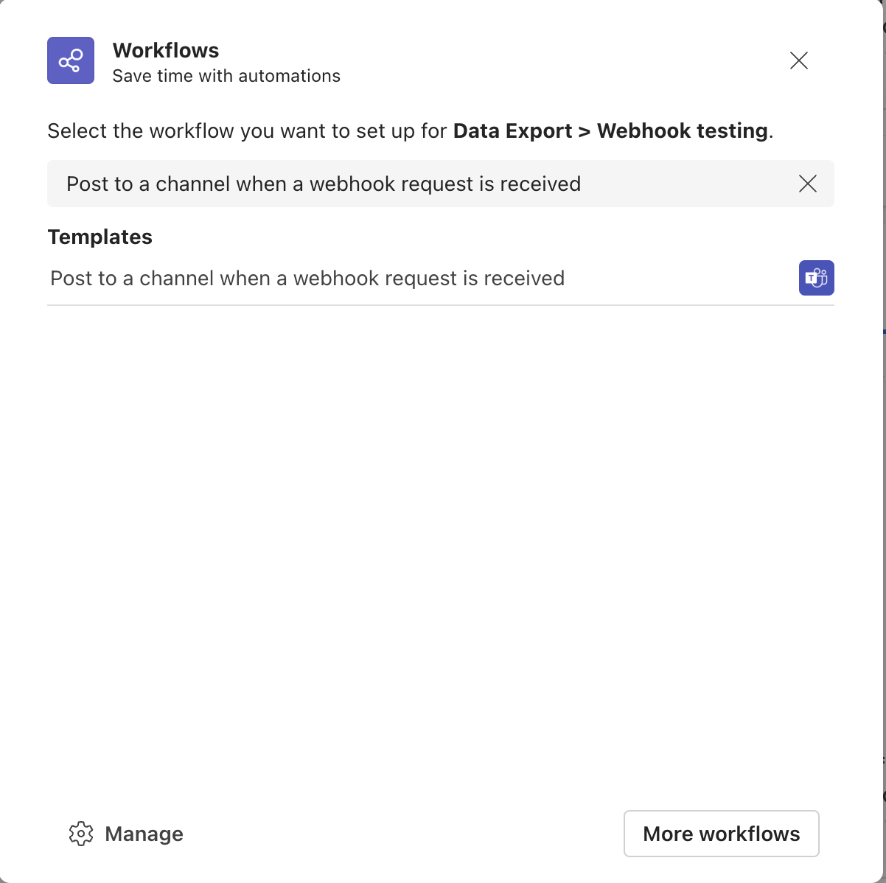Click the Templates section heading

100,237
